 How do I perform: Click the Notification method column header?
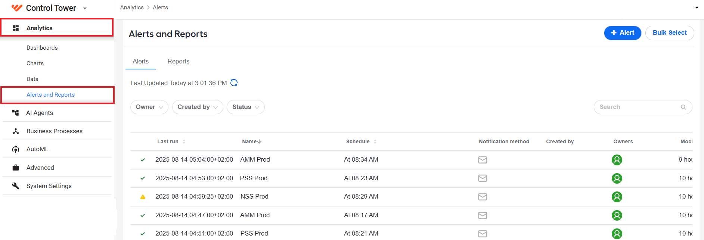click(x=504, y=141)
